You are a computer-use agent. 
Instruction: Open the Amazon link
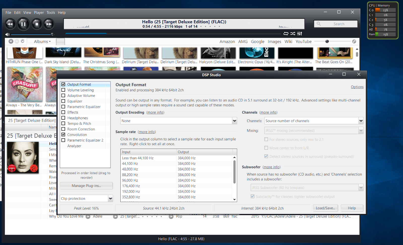[x=227, y=42]
